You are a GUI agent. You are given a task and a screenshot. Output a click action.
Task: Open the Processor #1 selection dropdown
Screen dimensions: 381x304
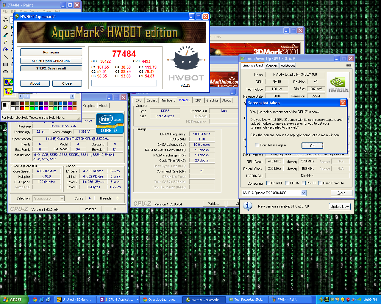click(x=62, y=199)
